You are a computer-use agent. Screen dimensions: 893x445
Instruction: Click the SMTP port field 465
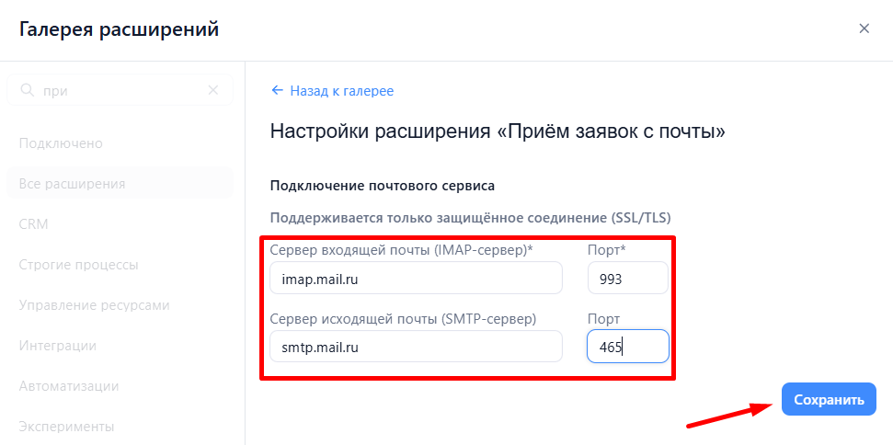[x=627, y=346]
